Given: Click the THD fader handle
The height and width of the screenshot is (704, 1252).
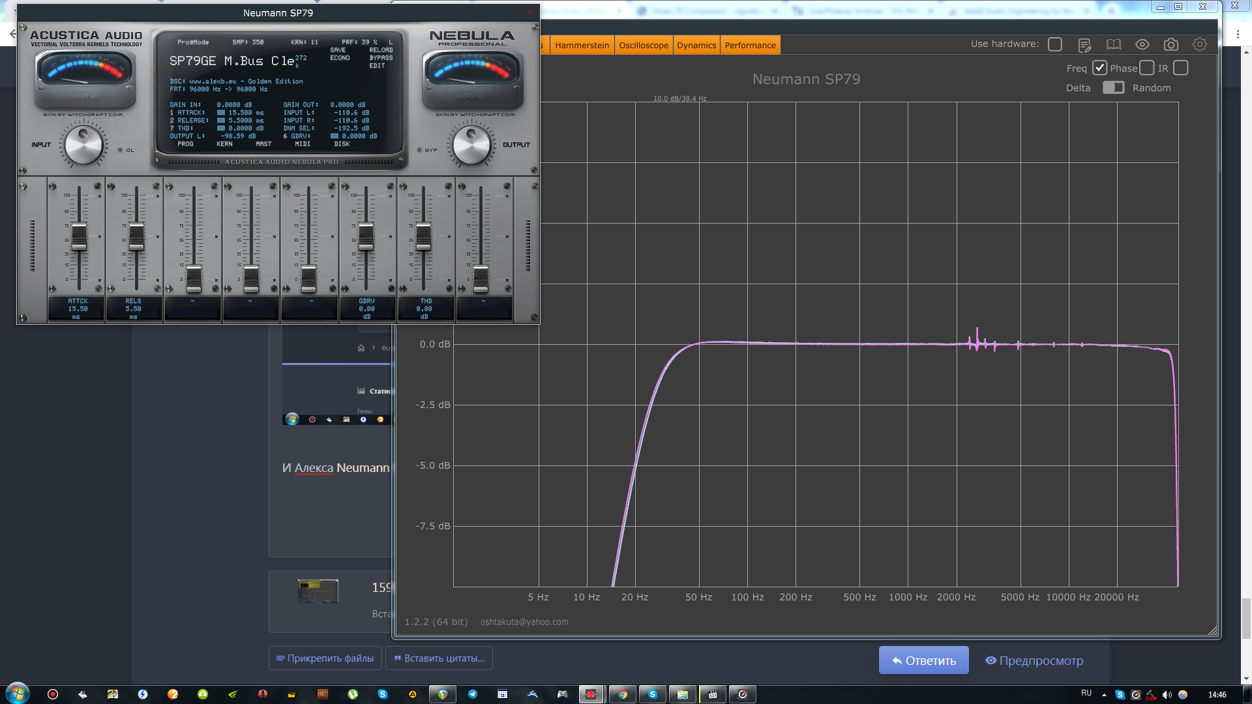Looking at the screenshot, I should (x=423, y=237).
